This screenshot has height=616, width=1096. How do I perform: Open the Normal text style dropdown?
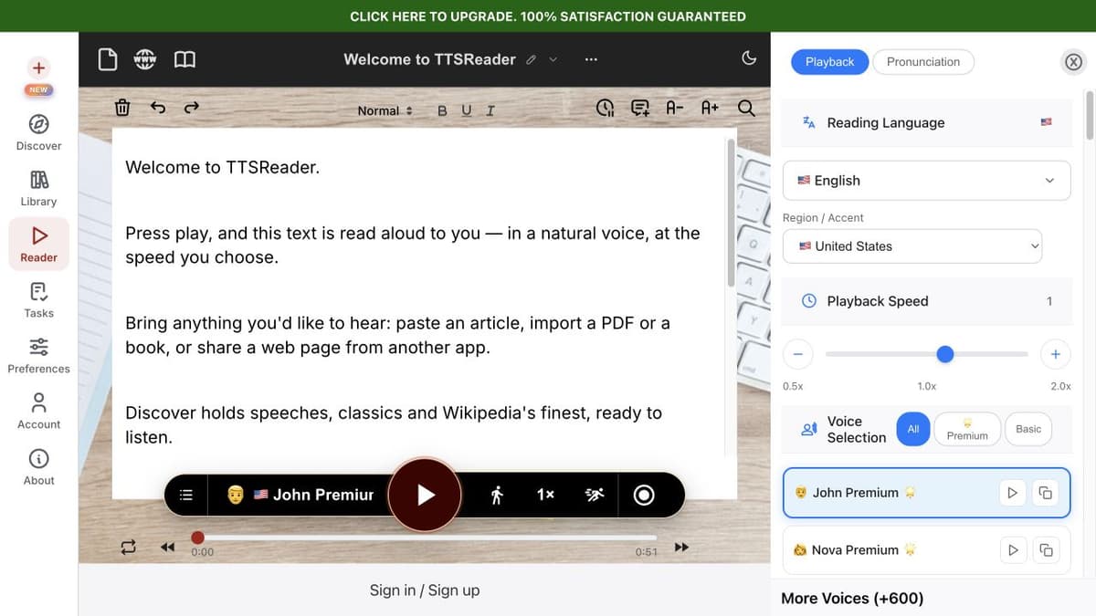click(385, 110)
